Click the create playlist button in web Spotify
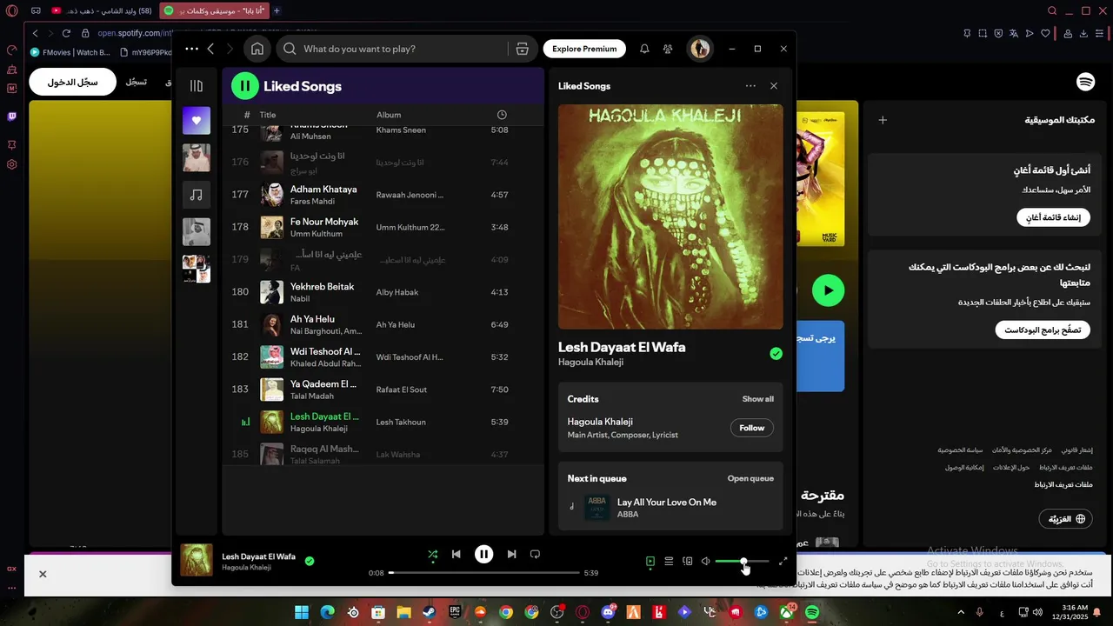Viewport: 1113px width, 626px height. point(1053,217)
